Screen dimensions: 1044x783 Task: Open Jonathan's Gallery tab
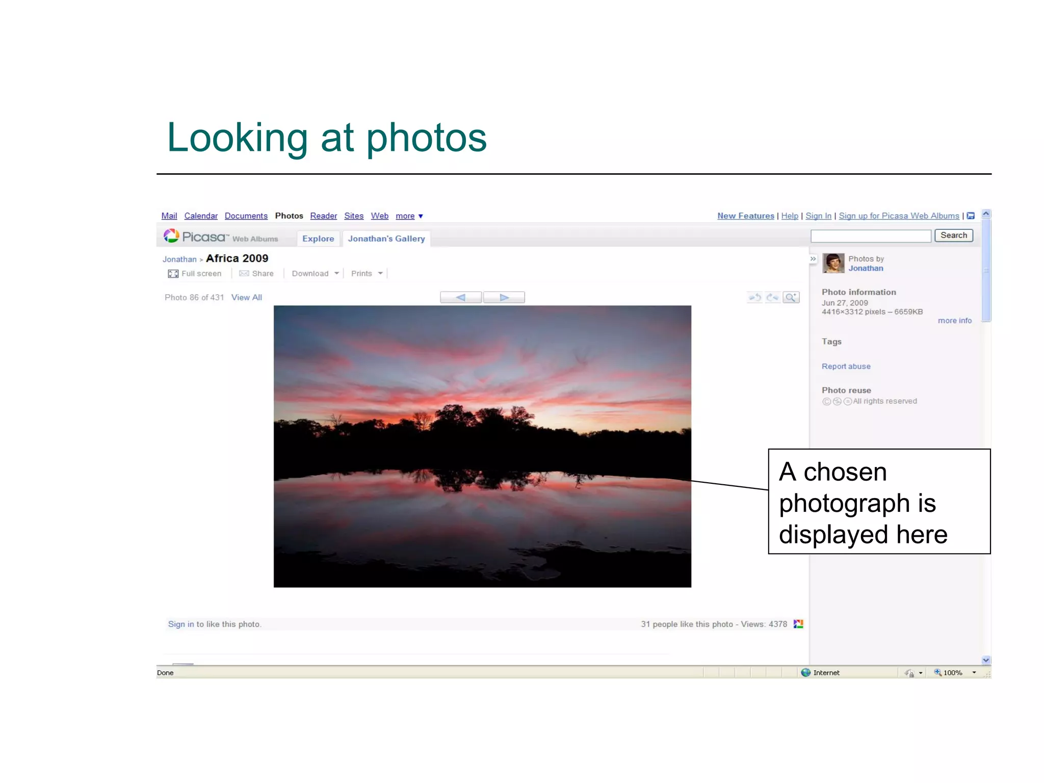point(386,239)
